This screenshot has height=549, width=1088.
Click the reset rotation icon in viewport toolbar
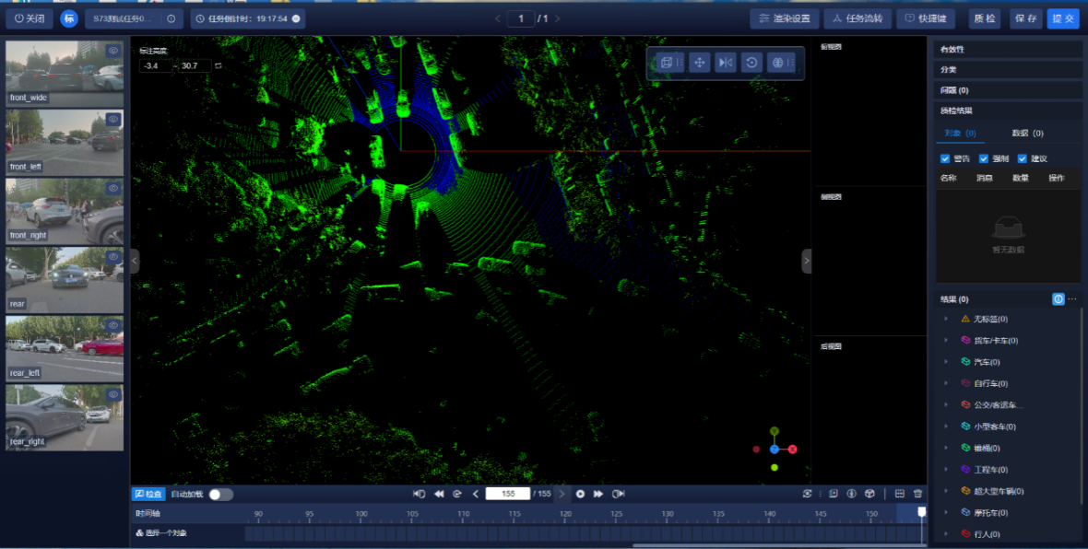(752, 63)
